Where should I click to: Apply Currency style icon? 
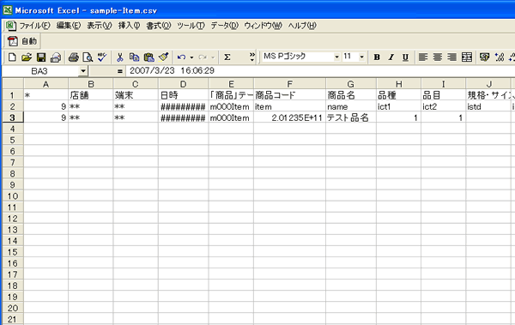click(484, 57)
